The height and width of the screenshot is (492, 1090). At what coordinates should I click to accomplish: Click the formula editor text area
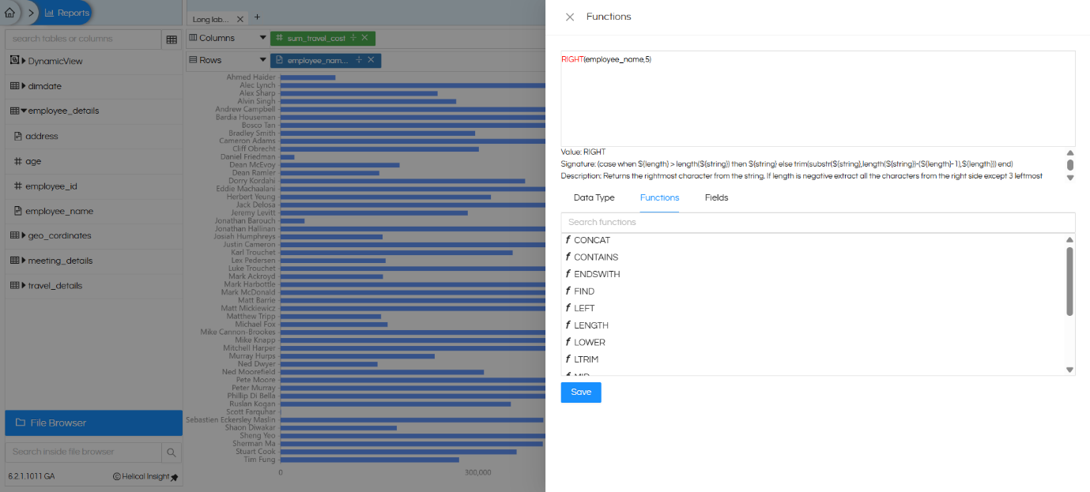[x=818, y=99]
